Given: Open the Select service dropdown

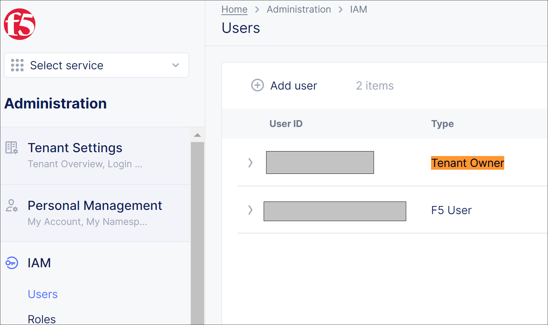Looking at the screenshot, I should [96, 65].
